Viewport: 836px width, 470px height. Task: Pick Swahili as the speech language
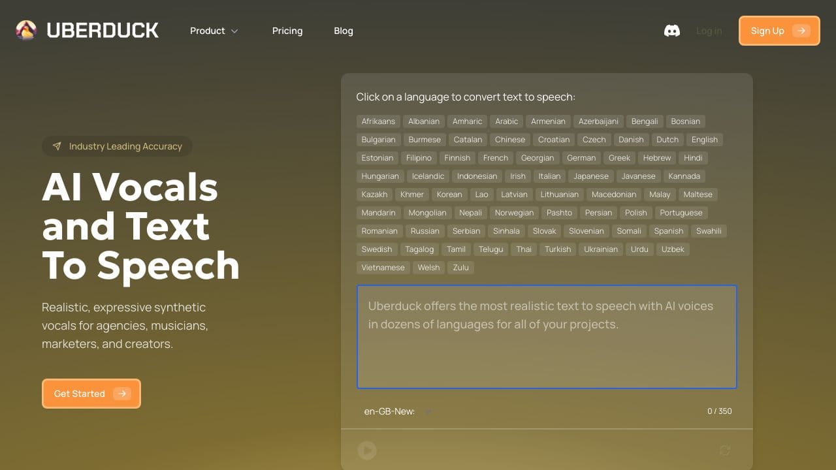point(709,231)
